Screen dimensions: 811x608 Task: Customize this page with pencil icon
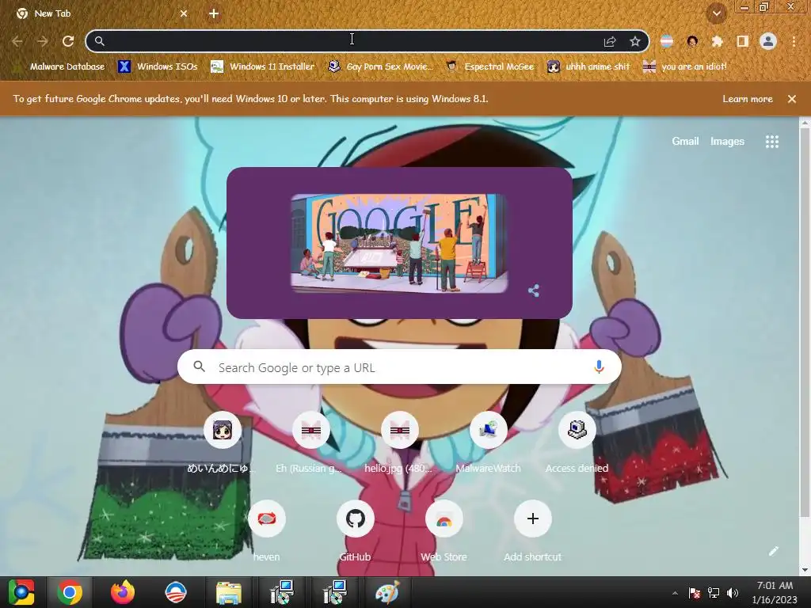tap(773, 551)
